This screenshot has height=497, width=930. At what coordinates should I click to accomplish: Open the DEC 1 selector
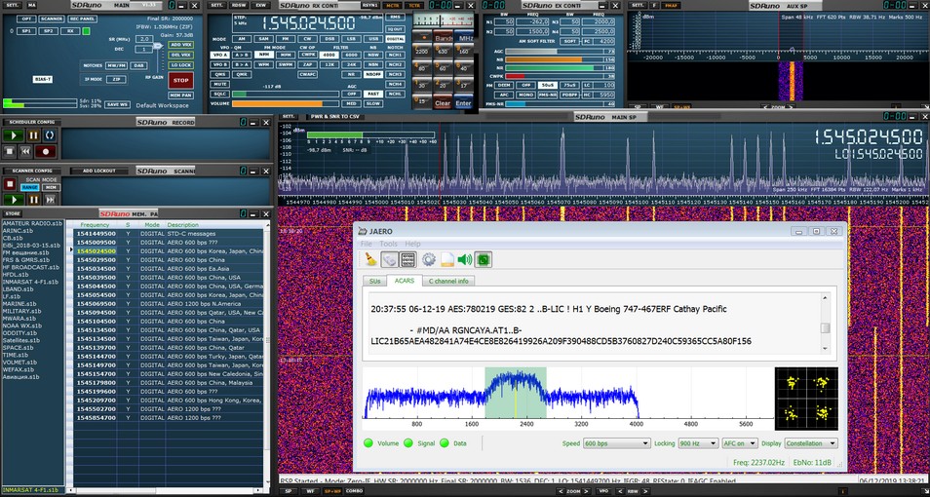click(x=144, y=50)
